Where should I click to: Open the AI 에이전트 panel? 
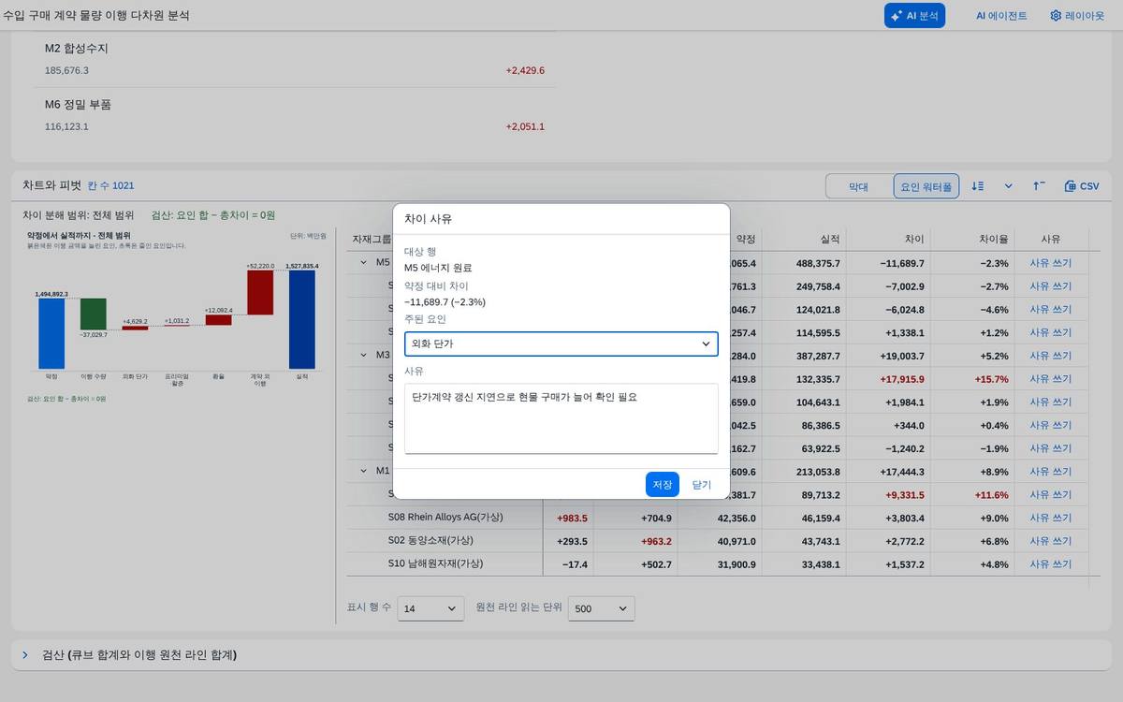[x=1001, y=16]
